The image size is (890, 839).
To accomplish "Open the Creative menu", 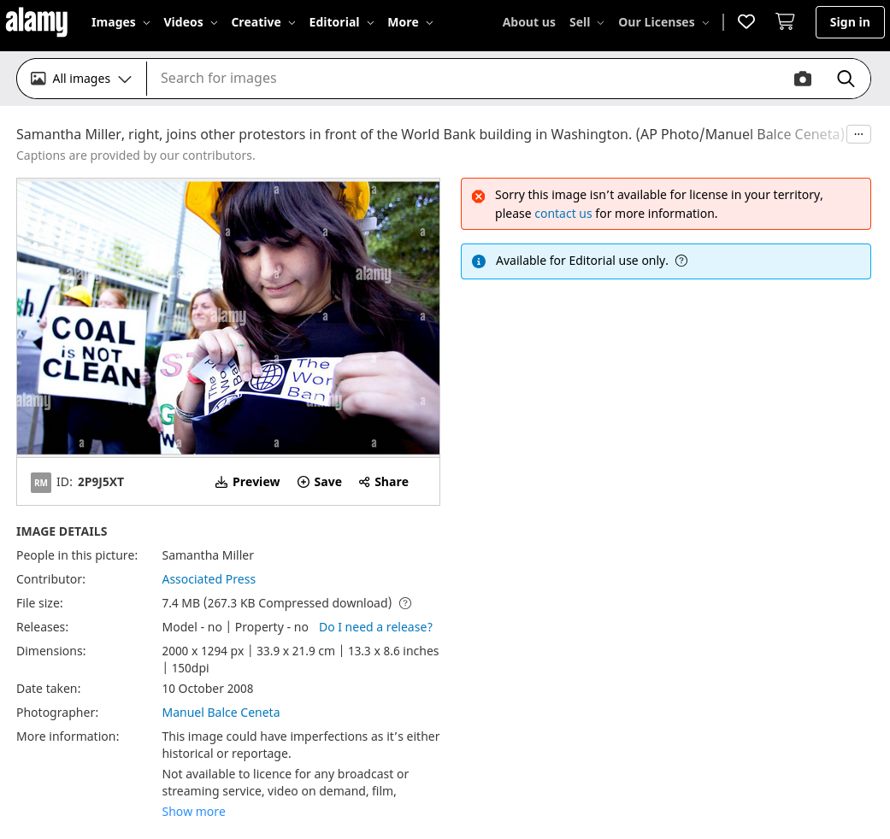I will (263, 22).
